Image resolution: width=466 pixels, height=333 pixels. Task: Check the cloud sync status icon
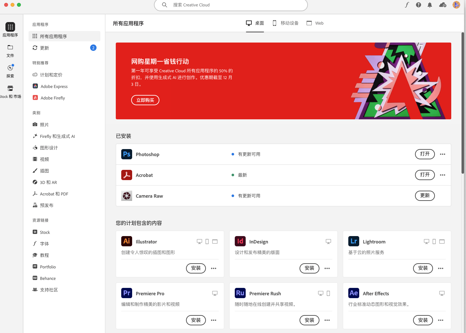[443, 5]
